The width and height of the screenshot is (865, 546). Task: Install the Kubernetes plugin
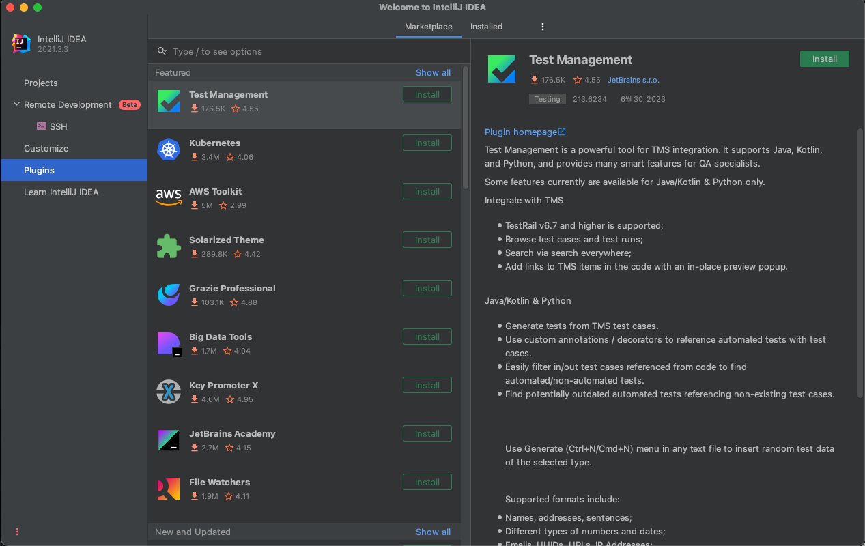pos(427,143)
